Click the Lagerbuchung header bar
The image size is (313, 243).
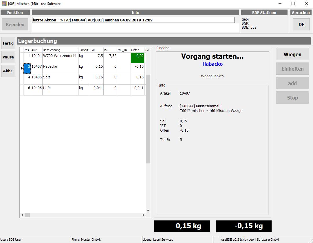164,41
